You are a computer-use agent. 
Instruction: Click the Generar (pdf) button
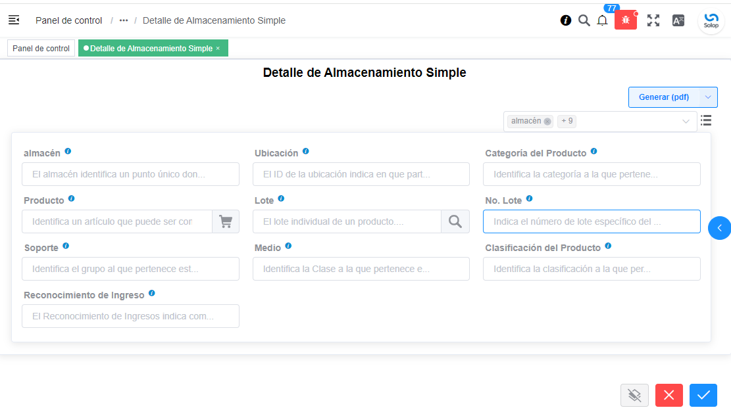coord(664,97)
